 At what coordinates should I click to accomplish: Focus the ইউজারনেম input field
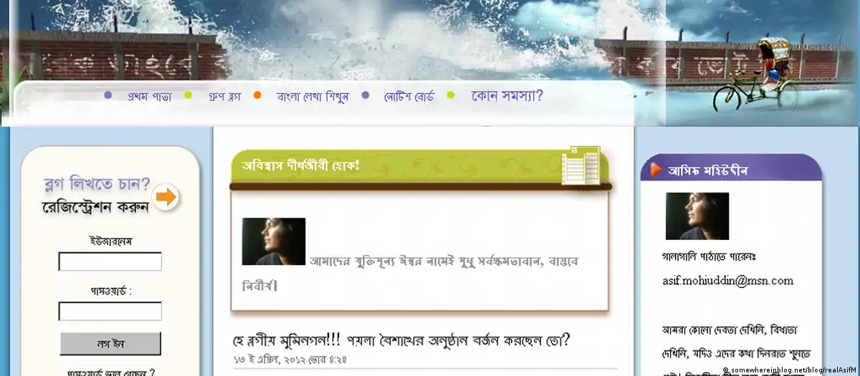tap(110, 261)
